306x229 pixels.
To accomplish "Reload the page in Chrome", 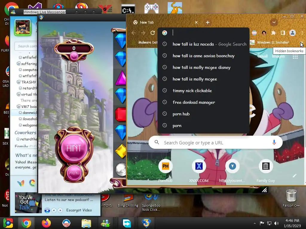I will tap(153, 33).
